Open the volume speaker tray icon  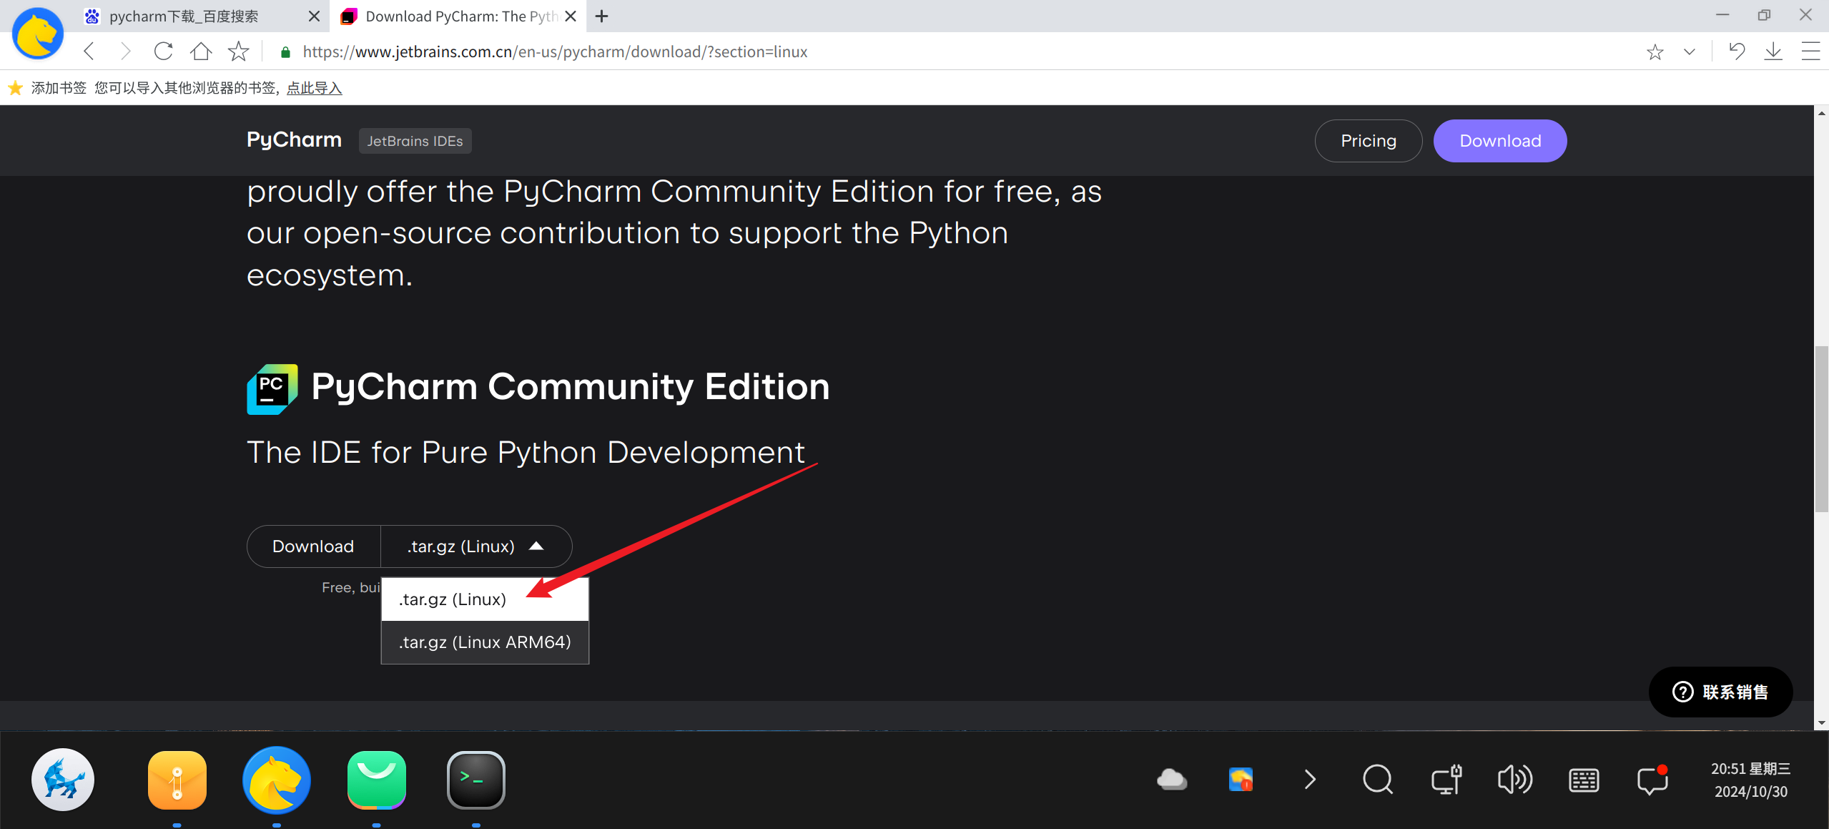(1515, 780)
